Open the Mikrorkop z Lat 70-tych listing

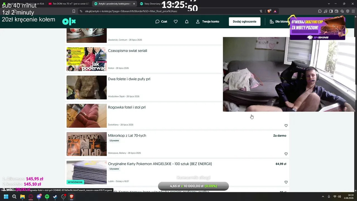[127, 135]
